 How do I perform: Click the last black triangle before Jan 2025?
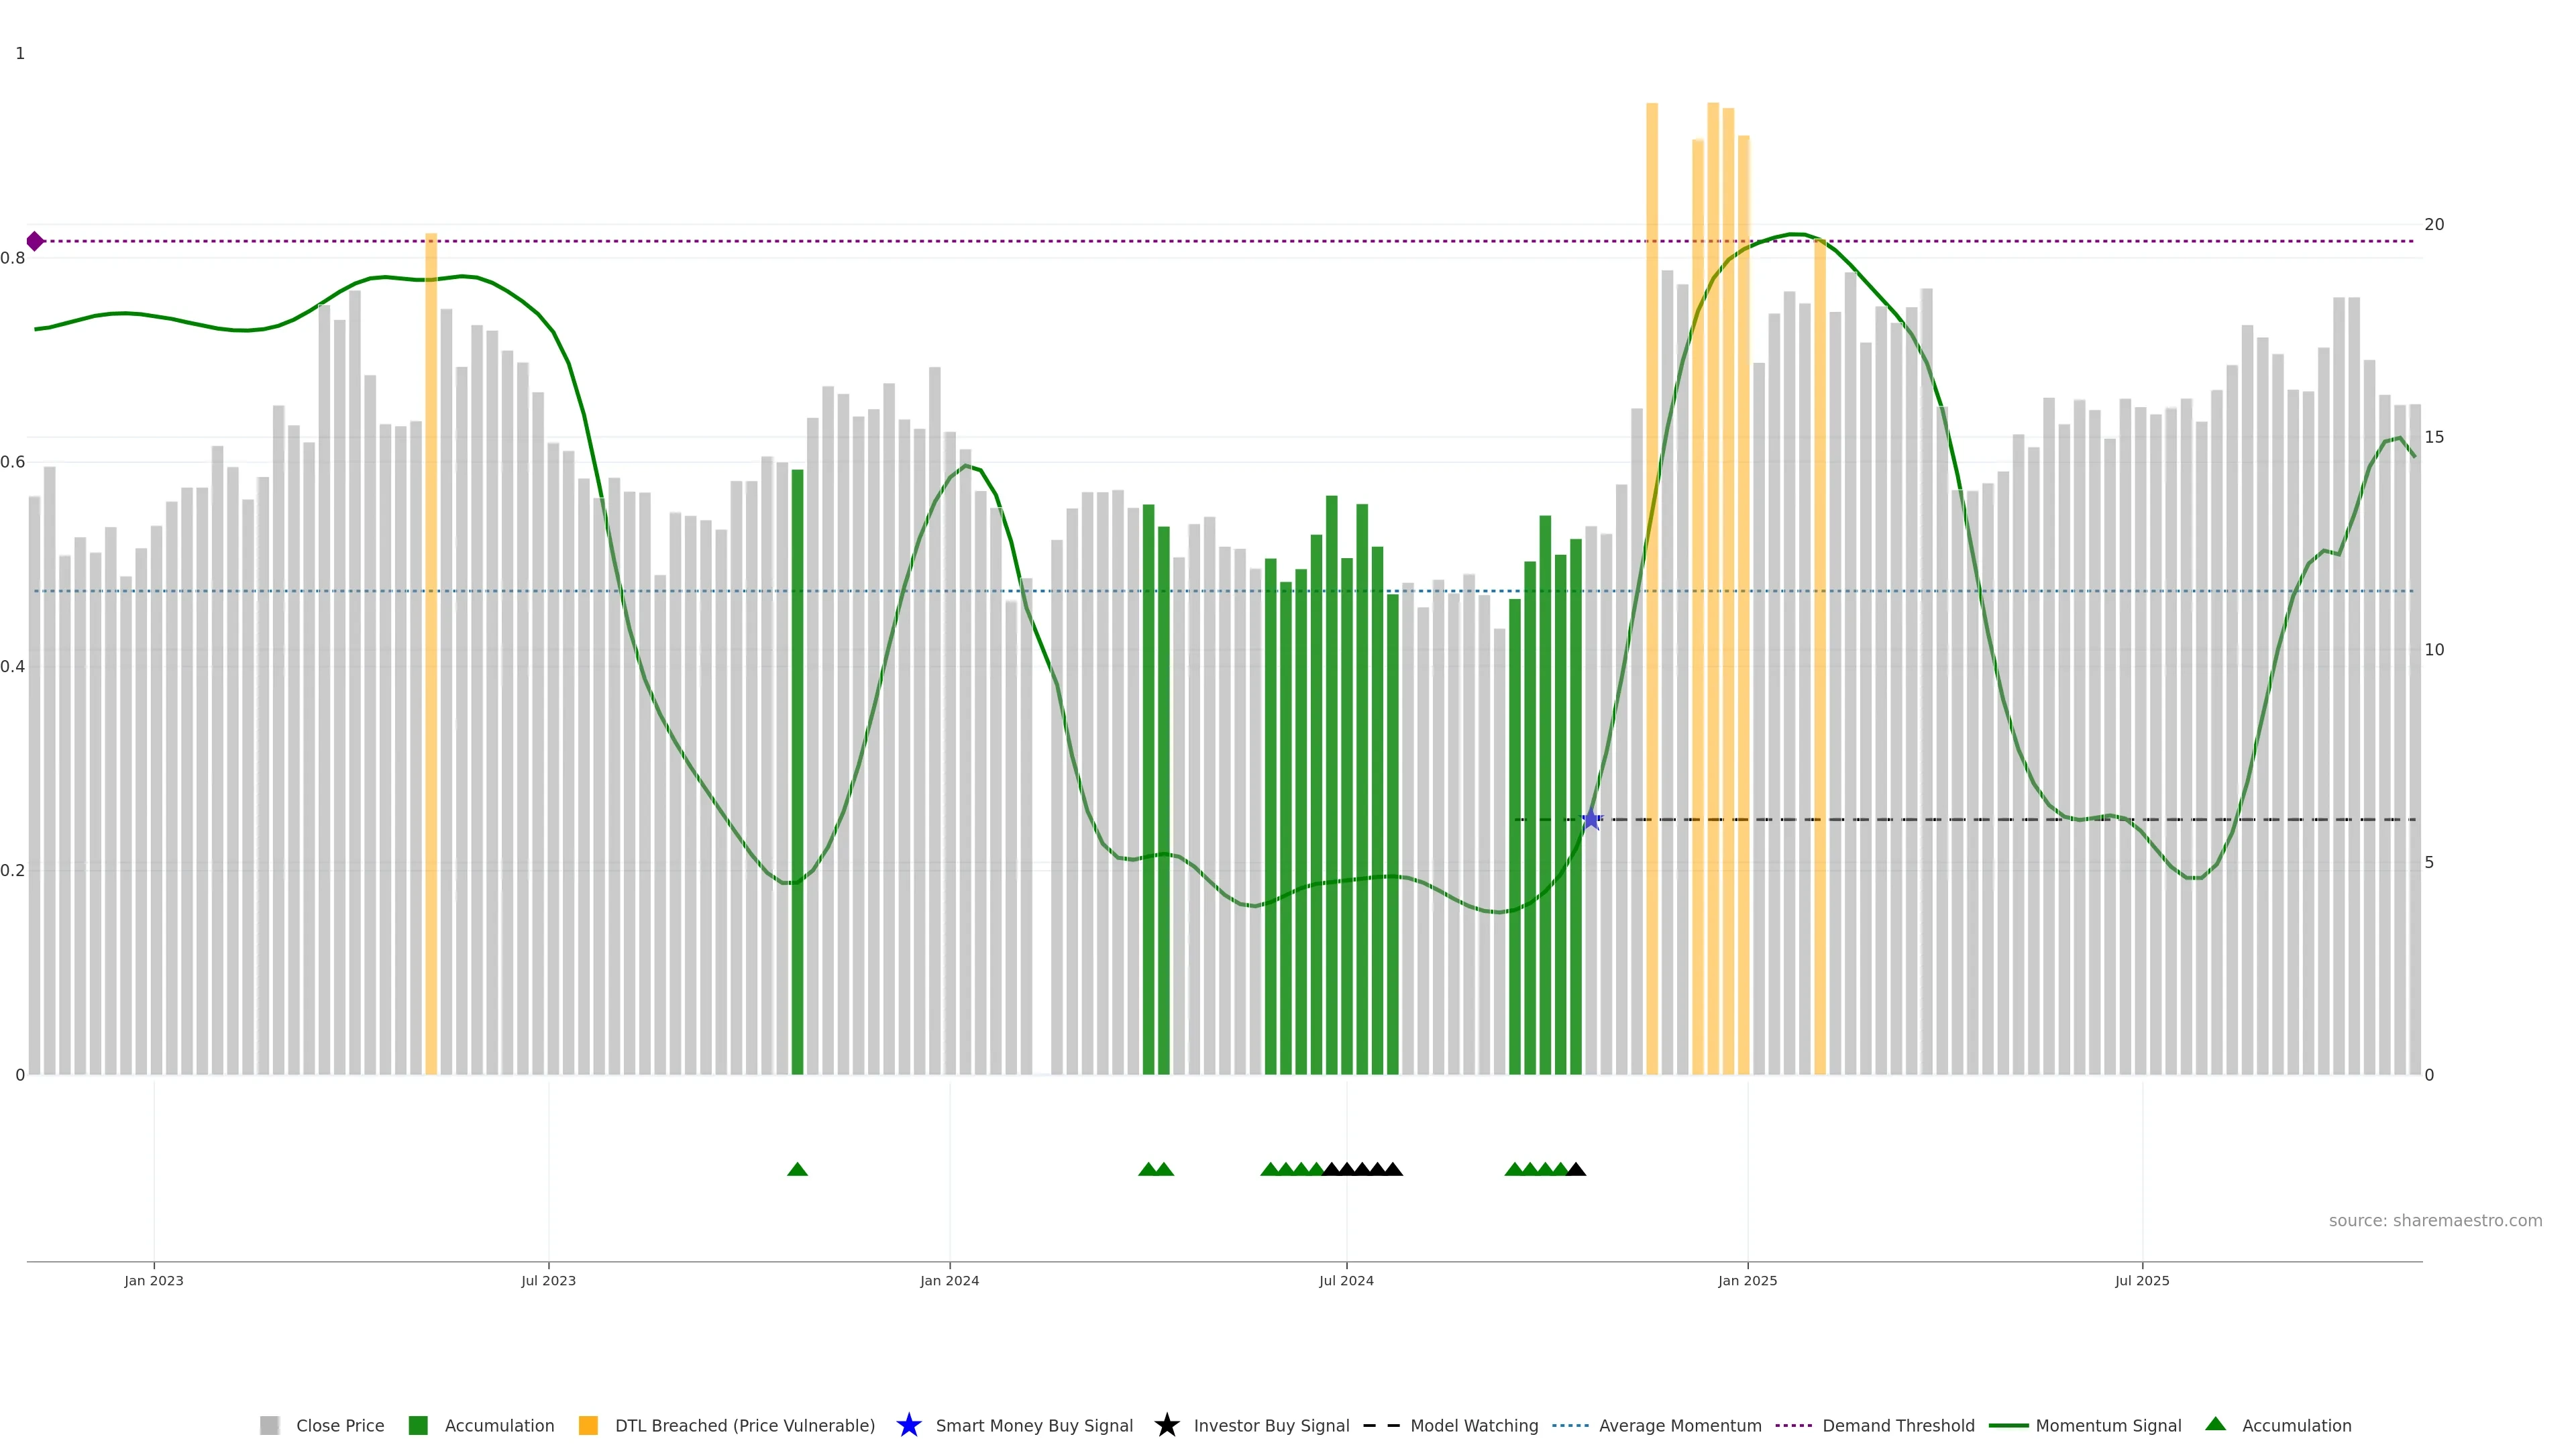tap(1576, 1169)
